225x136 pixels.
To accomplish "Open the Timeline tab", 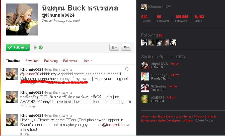I will [13, 61].
